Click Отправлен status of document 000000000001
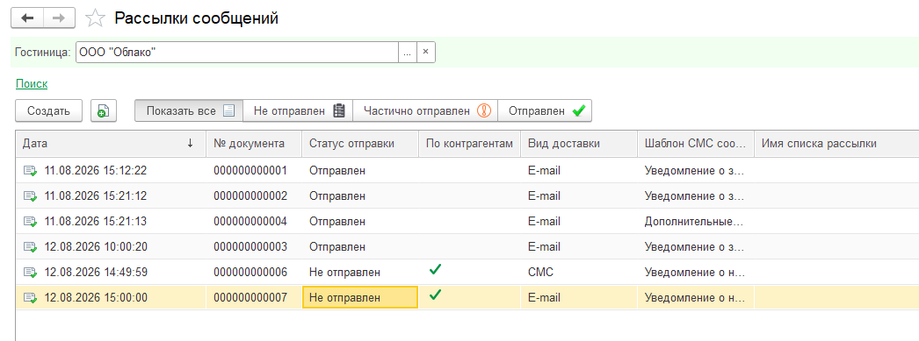 (337, 171)
